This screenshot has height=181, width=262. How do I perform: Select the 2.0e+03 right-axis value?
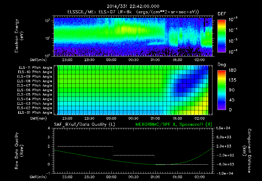[224, 146]
